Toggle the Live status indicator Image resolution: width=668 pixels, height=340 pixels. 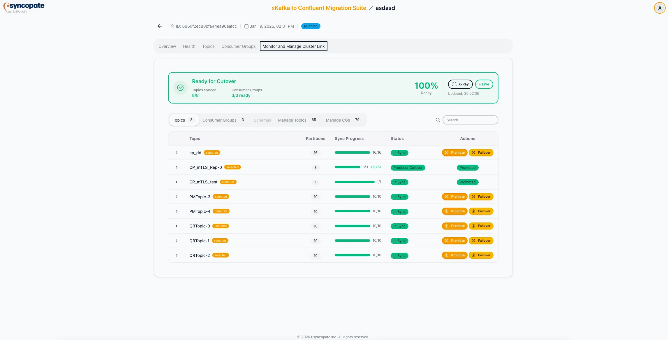tap(484, 84)
